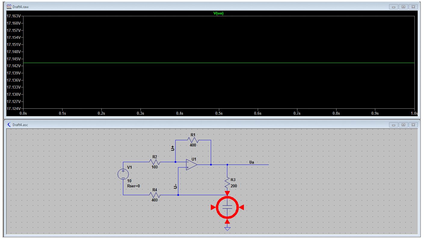Click the 17.154V vertical axis label
The width and height of the screenshot is (424, 239).
pyautogui.click(x=14, y=37)
